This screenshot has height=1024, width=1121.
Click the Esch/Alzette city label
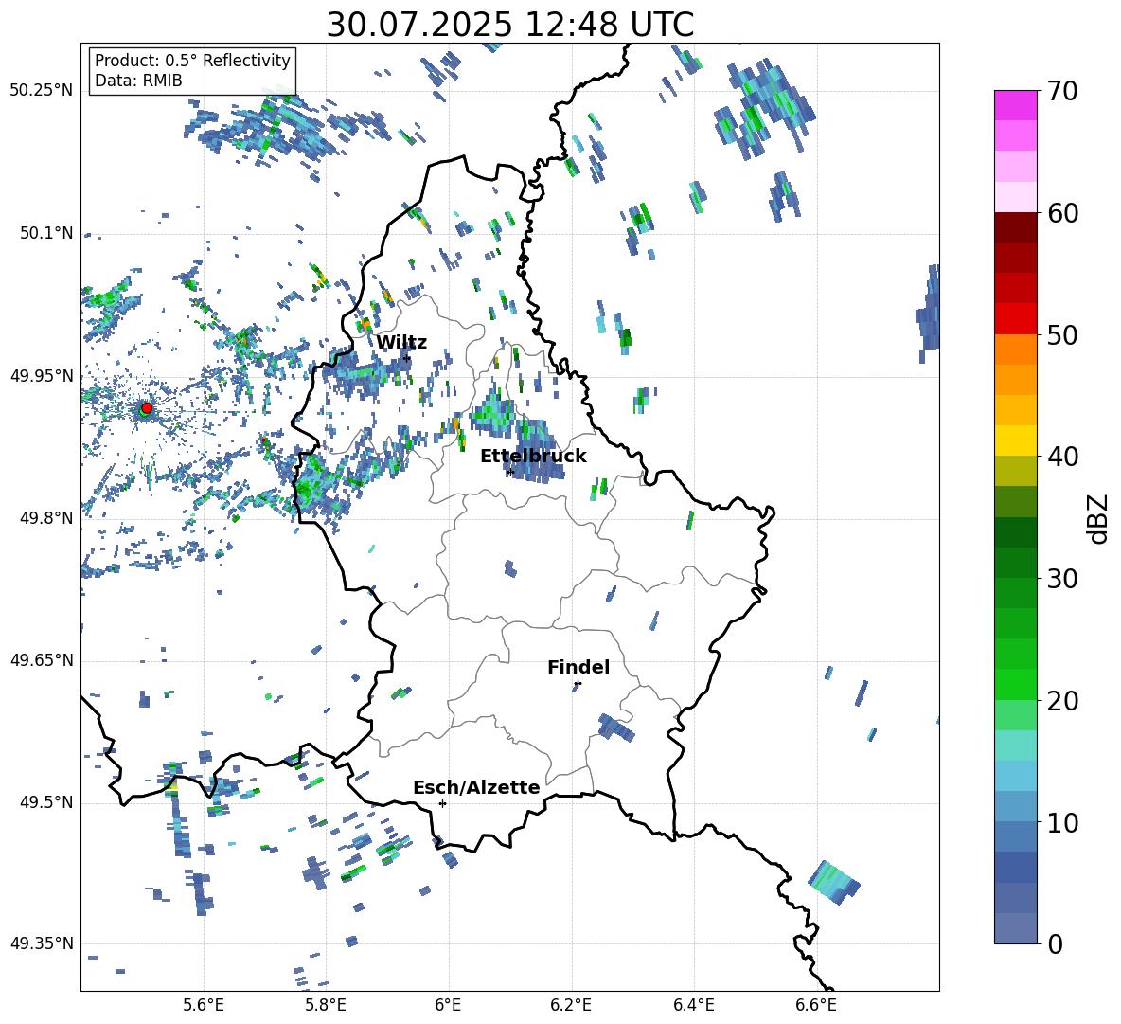click(x=476, y=787)
